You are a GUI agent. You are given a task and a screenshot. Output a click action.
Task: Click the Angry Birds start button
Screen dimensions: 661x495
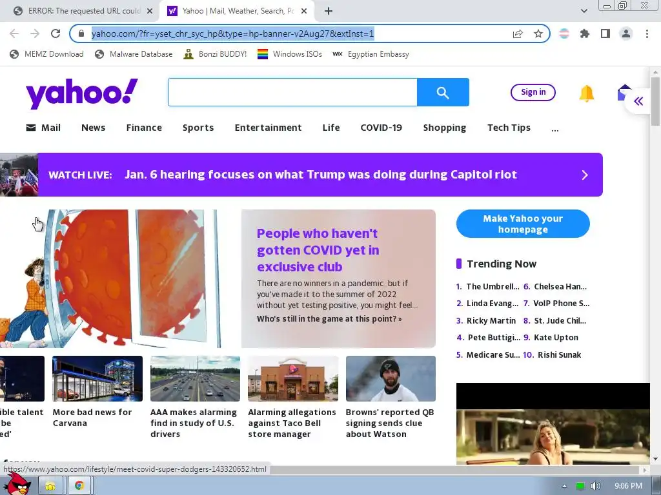click(16, 484)
